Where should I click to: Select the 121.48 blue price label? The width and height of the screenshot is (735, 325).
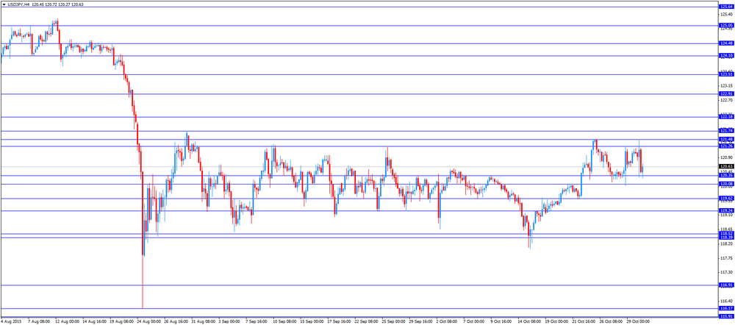tap(726, 139)
